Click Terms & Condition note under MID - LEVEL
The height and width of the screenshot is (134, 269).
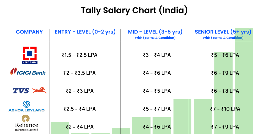click(155, 38)
